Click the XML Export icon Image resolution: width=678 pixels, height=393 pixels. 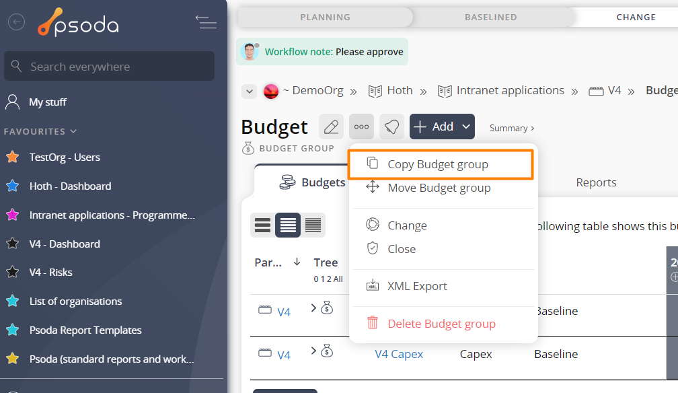point(373,285)
